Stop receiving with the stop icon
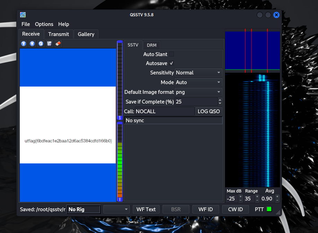The width and height of the screenshot is (318, 233). [32, 44]
